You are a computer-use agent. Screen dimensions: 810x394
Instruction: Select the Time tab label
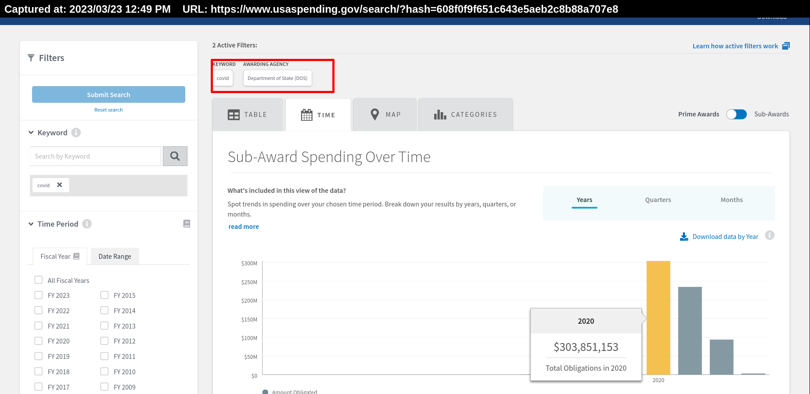coord(326,115)
